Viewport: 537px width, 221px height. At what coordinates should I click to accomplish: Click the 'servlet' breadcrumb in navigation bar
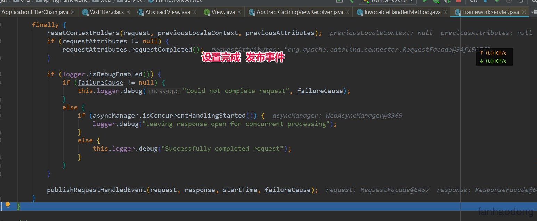point(129,1)
